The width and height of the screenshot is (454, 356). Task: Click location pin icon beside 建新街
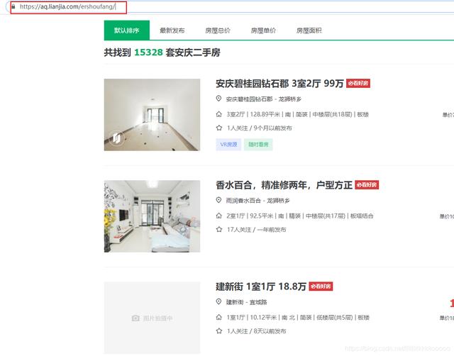coord(219,301)
